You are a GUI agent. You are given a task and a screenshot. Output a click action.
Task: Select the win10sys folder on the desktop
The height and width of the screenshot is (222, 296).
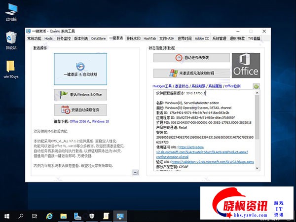pyautogui.click(x=10, y=69)
